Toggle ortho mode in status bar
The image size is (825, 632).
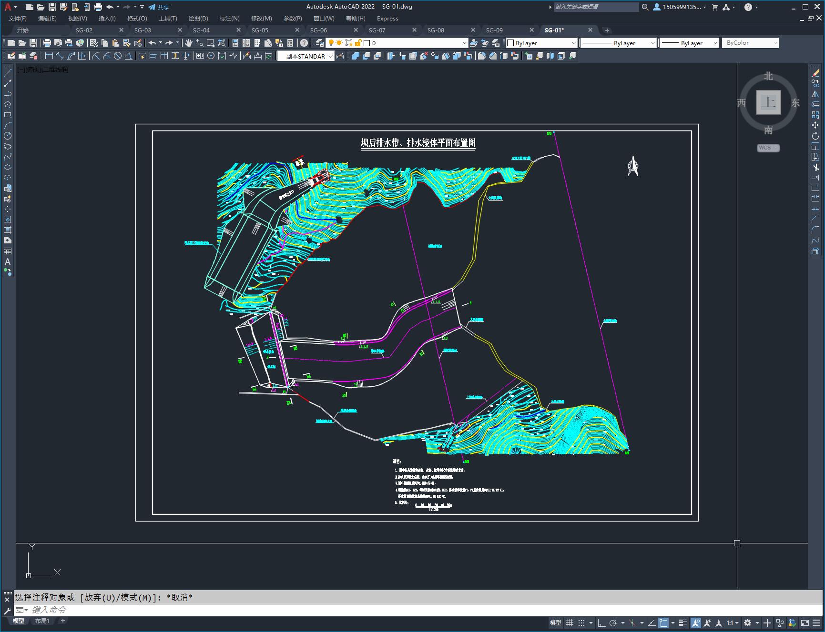[601, 623]
